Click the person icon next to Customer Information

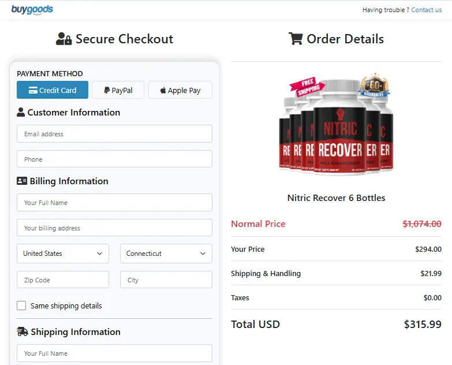tap(20, 112)
